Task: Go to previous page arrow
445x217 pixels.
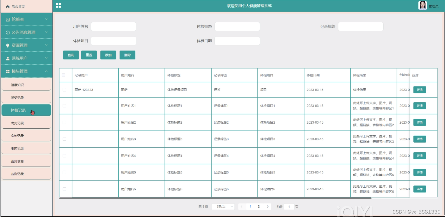Action: point(242,207)
